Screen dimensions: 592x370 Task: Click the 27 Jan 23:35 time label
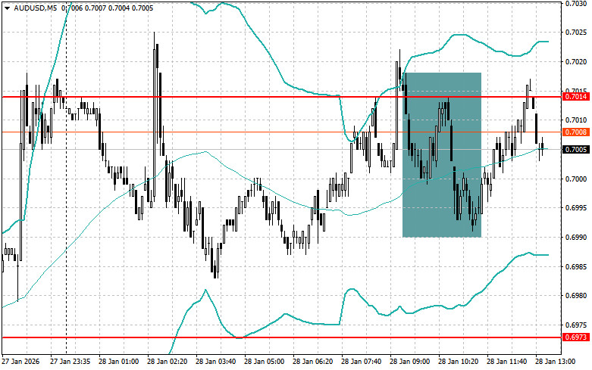point(70,362)
